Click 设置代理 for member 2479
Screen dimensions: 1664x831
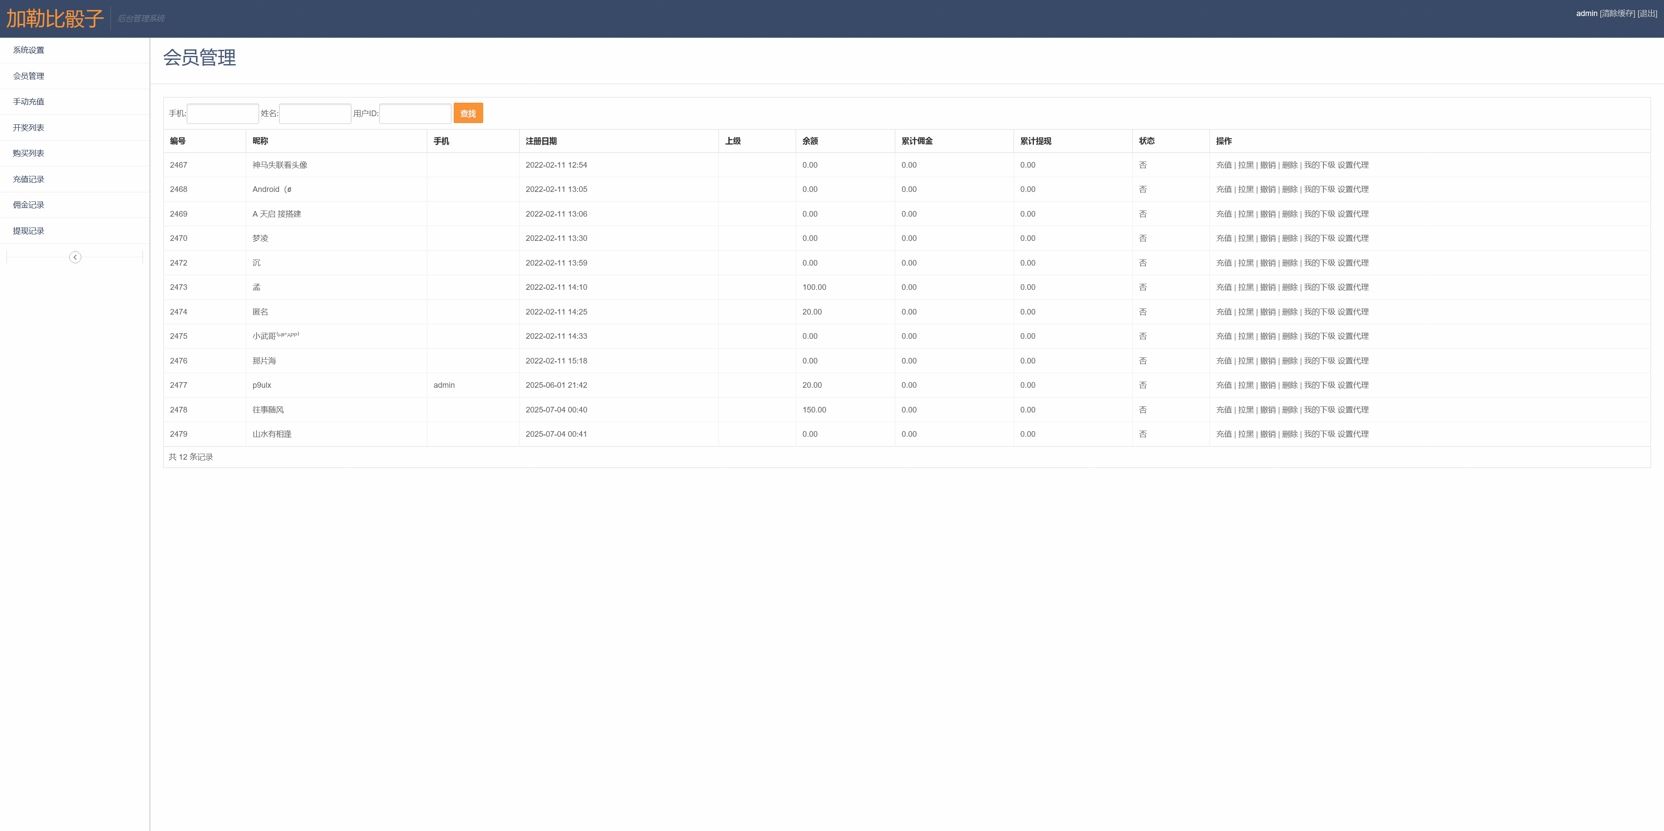1352,434
